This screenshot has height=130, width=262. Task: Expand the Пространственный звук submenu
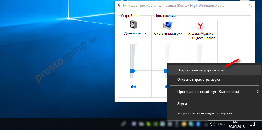[257, 92]
